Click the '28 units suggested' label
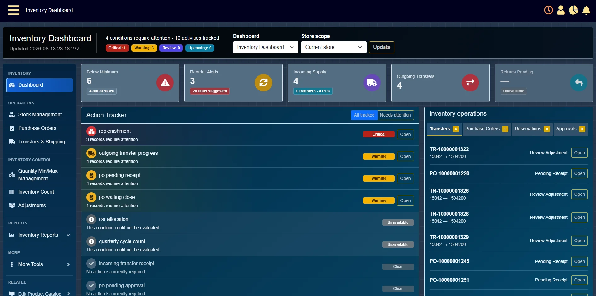Image resolution: width=596 pixels, height=296 pixels. (210, 91)
